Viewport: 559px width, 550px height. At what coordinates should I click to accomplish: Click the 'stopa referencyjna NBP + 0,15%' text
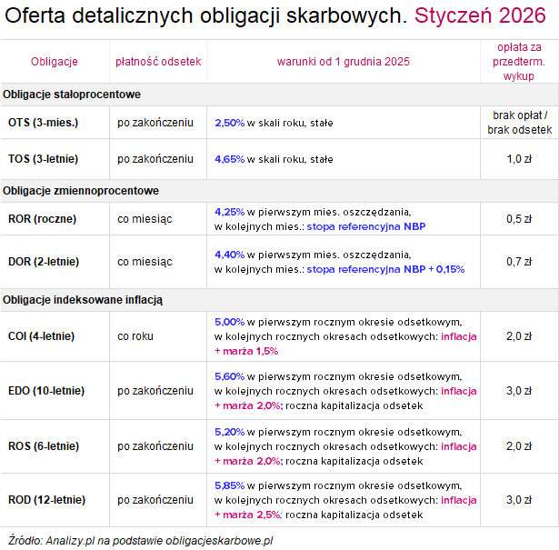tap(385, 269)
